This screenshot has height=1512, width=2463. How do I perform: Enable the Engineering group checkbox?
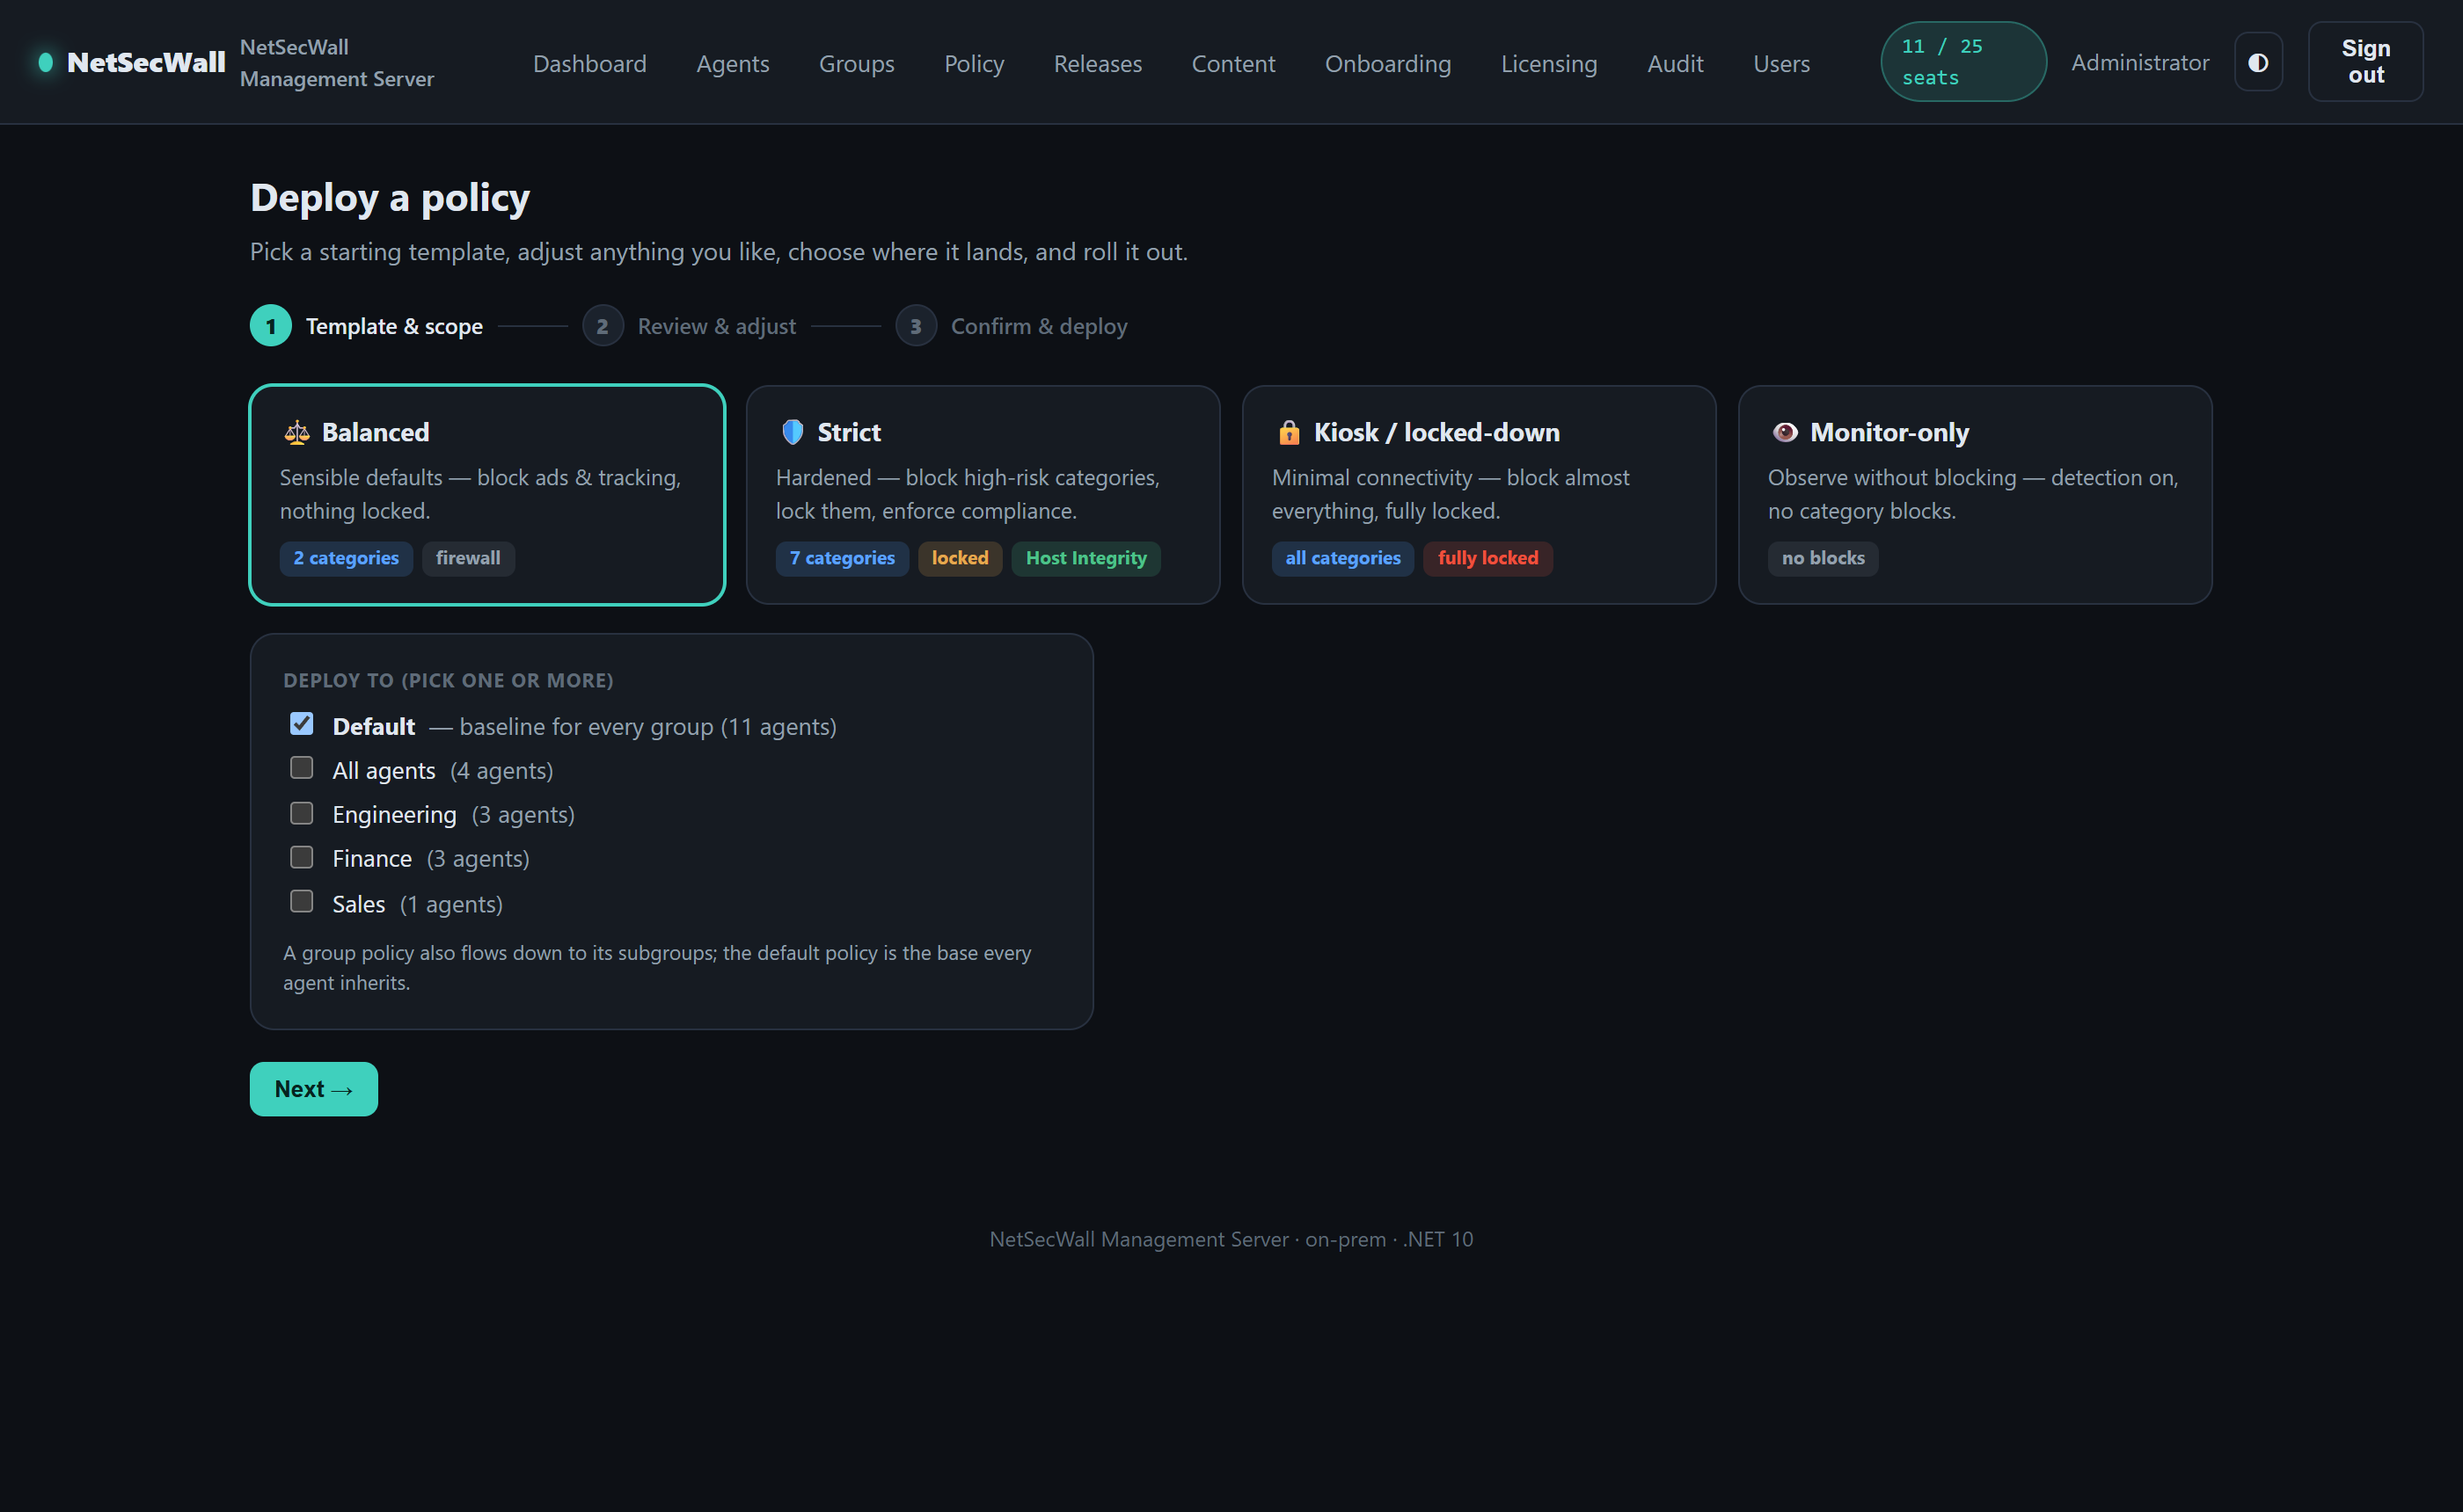(x=301, y=812)
